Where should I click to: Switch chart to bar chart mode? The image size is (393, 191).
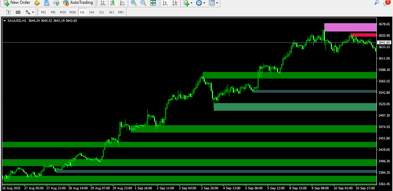103,3
